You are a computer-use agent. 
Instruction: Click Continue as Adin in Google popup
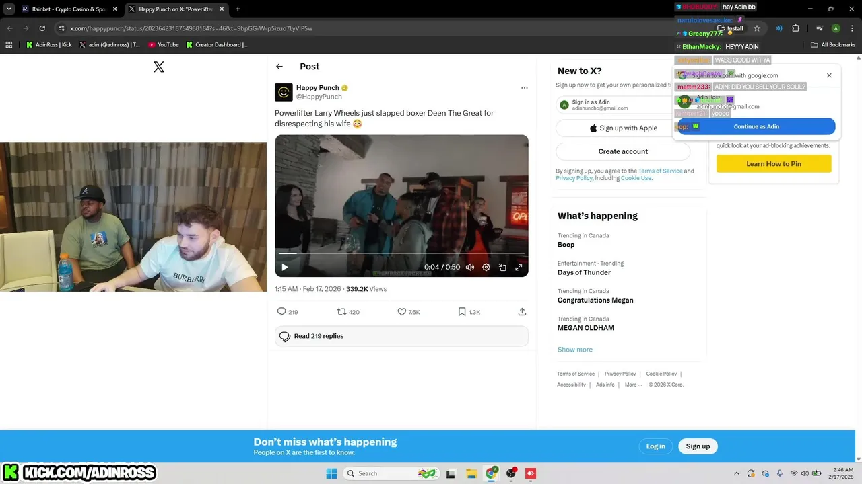[x=756, y=126]
